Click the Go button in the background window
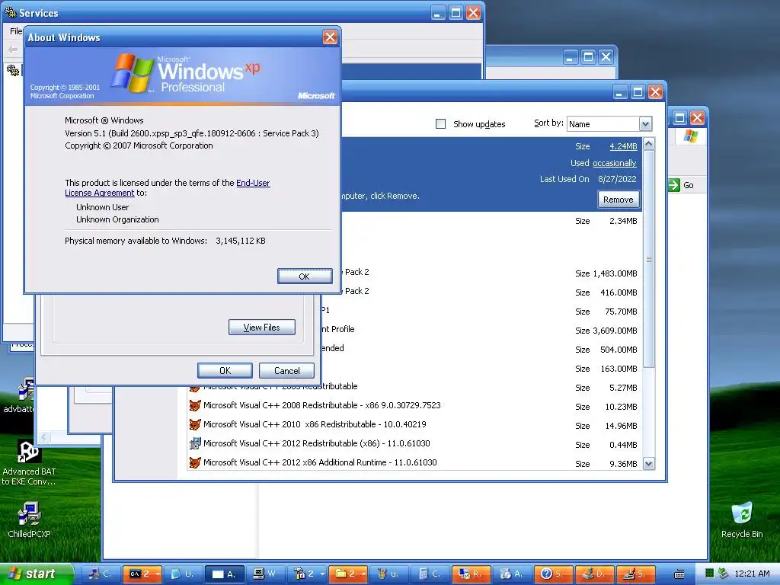Image resolution: width=780 pixels, height=585 pixels. coord(682,185)
